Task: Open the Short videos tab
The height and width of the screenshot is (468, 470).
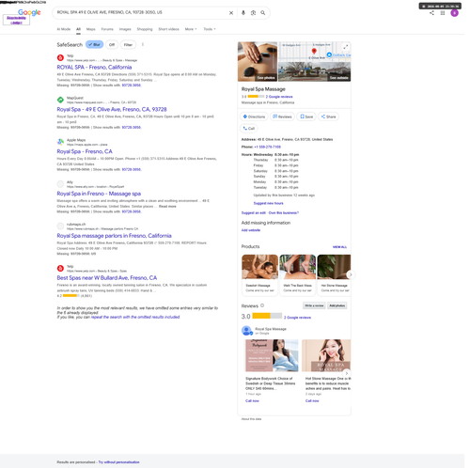Action: click(168, 29)
